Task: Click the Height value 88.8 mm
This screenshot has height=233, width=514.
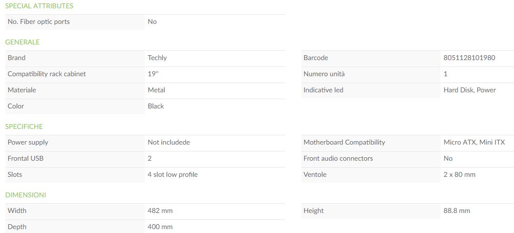Action: [457, 211]
